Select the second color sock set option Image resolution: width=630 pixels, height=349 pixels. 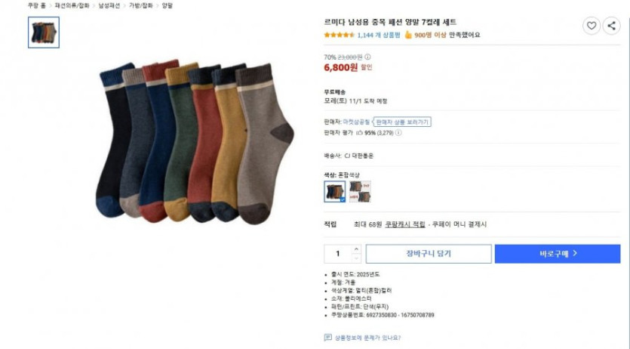[360, 191]
